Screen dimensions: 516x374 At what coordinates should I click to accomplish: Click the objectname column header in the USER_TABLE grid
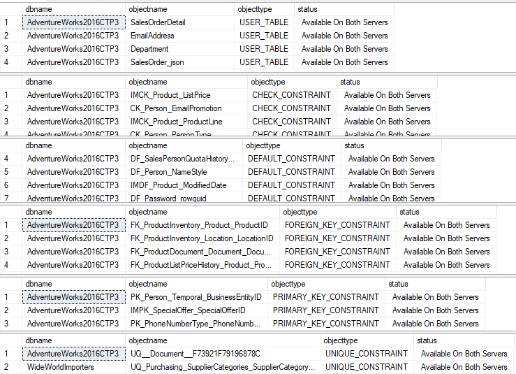click(x=179, y=9)
